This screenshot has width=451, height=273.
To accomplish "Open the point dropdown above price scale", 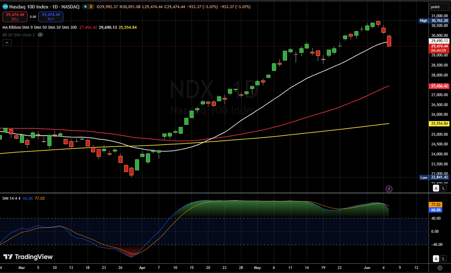I will (x=439, y=6).
